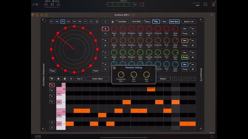Click the icon above the pencil tool
The height and width of the screenshot is (139, 248).
(x=52, y=122)
